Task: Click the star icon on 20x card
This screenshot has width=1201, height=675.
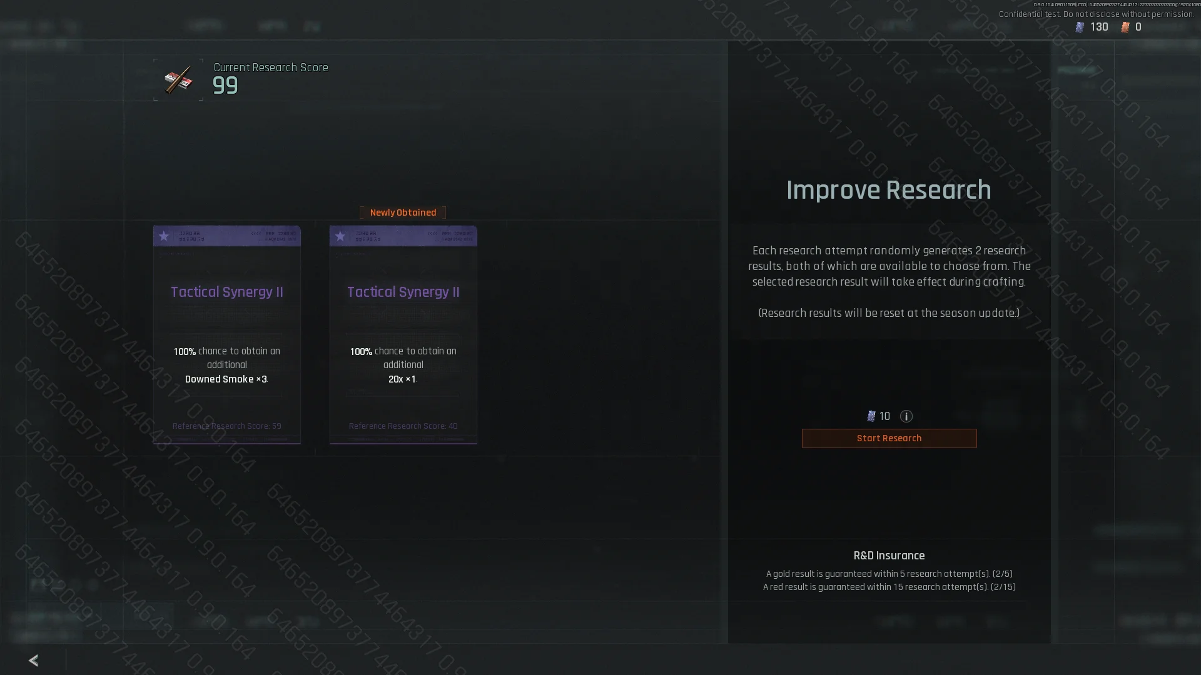Action: pyautogui.click(x=340, y=236)
